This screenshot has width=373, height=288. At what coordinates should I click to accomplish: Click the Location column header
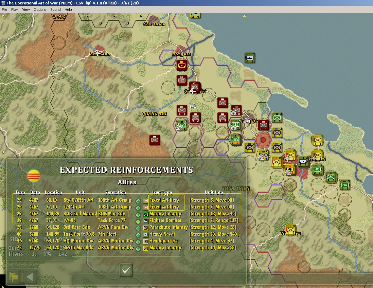click(54, 193)
